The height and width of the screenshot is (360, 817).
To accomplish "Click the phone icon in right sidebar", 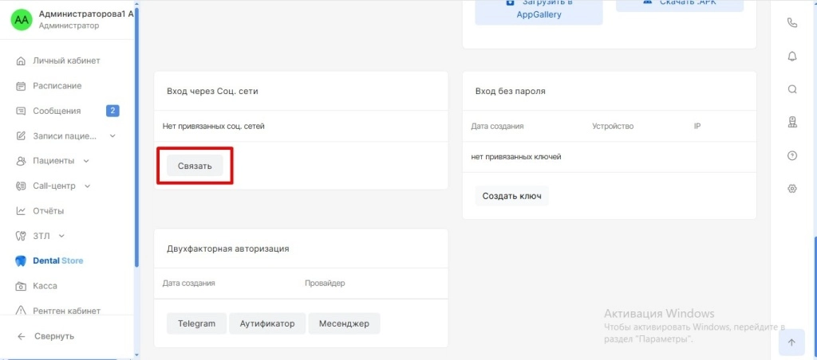I will tap(792, 23).
